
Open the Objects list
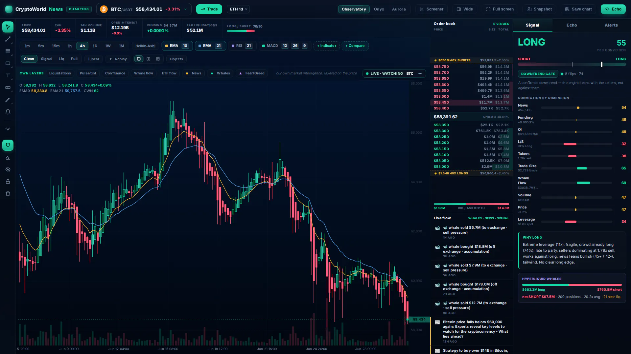[x=176, y=59]
